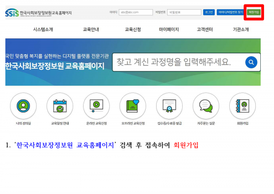Open the 회원가입 notebook icon
Viewport: 274px width, 194px height.
242,106
